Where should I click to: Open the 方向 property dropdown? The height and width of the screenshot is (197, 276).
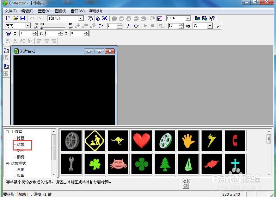pos(28,26)
